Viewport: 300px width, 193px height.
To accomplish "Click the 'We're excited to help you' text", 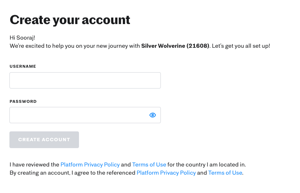I will click(37, 46).
